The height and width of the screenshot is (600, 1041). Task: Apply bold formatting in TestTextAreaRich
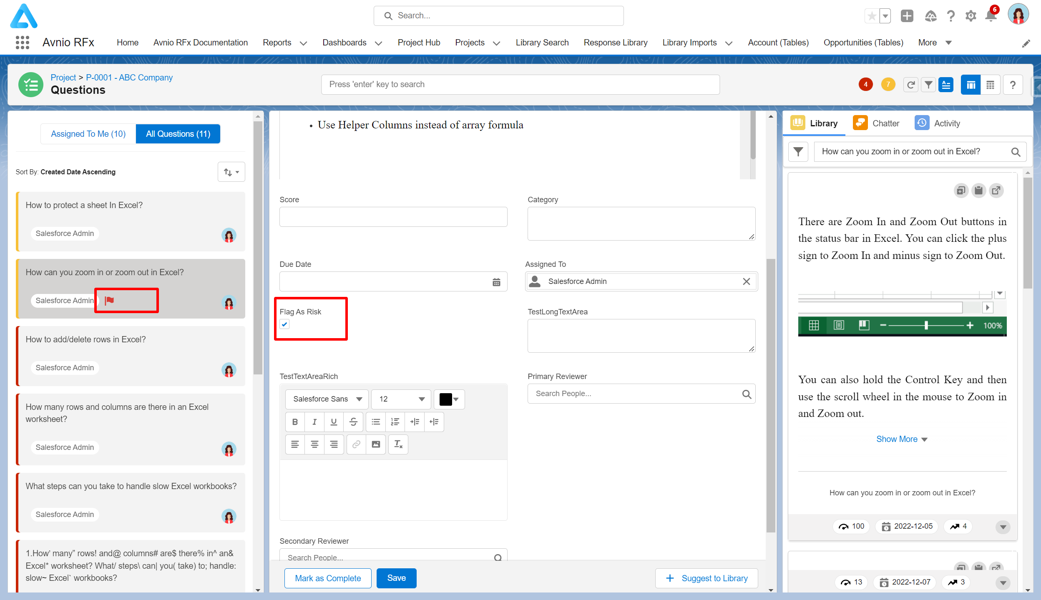pos(295,422)
